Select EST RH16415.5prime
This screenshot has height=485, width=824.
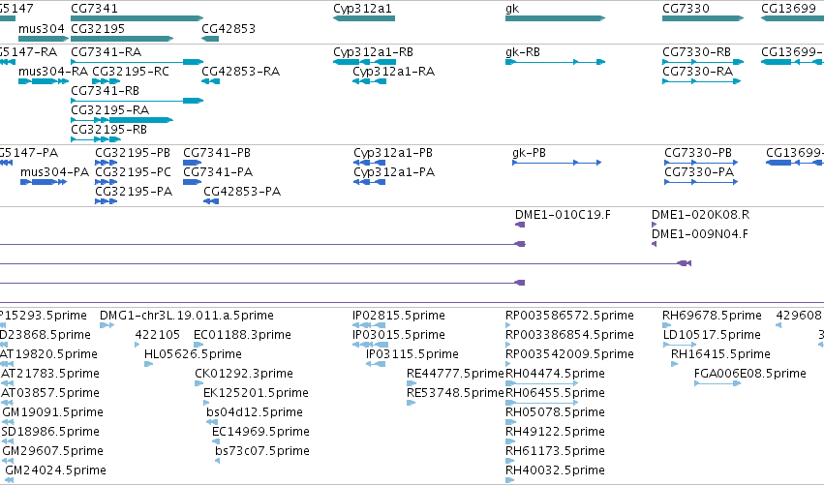[675, 364]
